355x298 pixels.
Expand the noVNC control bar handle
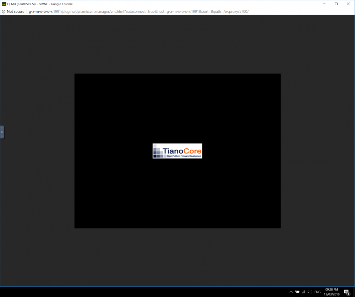click(2, 132)
